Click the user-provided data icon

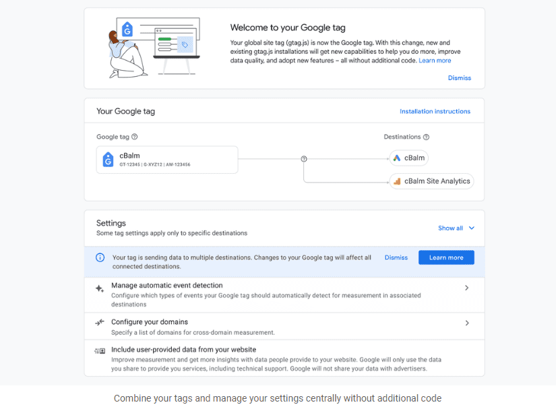click(x=100, y=351)
